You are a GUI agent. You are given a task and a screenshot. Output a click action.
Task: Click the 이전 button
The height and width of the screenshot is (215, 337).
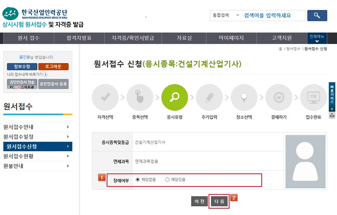click(x=199, y=201)
